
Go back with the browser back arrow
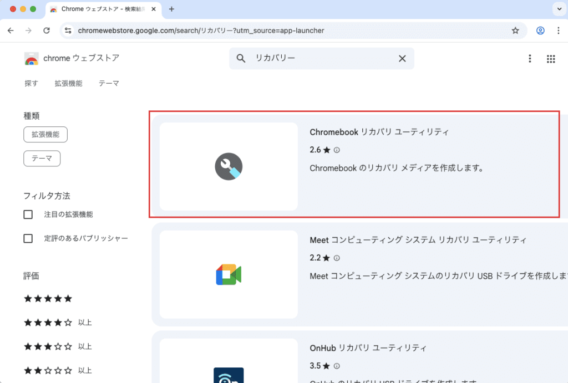[x=11, y=30]
